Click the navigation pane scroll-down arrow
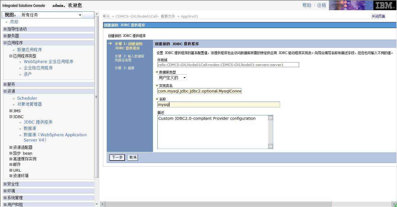Screen dimensions: 397x207 [x=96, y=204]
